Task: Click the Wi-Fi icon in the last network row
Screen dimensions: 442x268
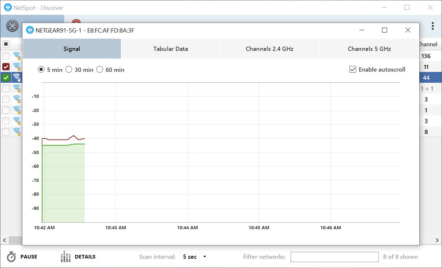Action: (x=16, y=132)
